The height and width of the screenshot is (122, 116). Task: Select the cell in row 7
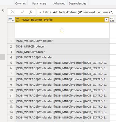(x=62, y=74)
